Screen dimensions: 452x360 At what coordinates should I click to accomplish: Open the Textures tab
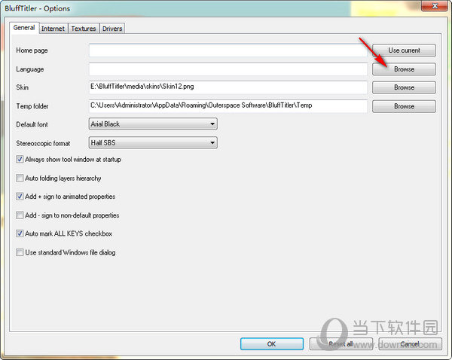pos(83,29)
